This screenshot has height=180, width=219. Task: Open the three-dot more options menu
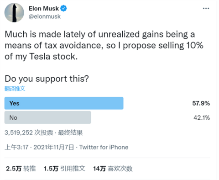(x=206, y=8)
